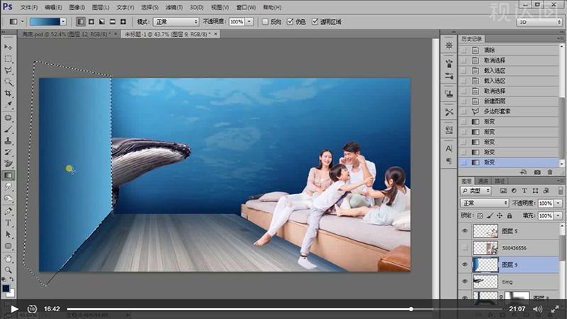Lock layer position with move icon
The width and height of the screenshot is (567, 319).
(500, 216)
